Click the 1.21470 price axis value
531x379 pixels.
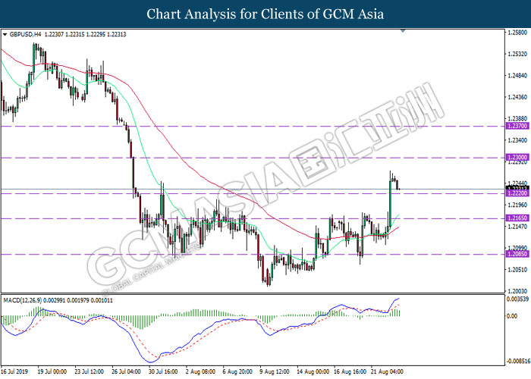(x=518, y=227)
